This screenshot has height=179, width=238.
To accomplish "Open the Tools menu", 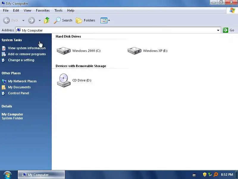I will tap(58, 10).
